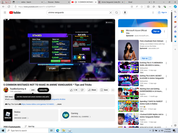Click Sign up on Azure ad

(156, 31)
